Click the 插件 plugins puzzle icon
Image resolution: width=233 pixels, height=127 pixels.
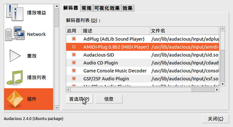[x=14, y=99]
